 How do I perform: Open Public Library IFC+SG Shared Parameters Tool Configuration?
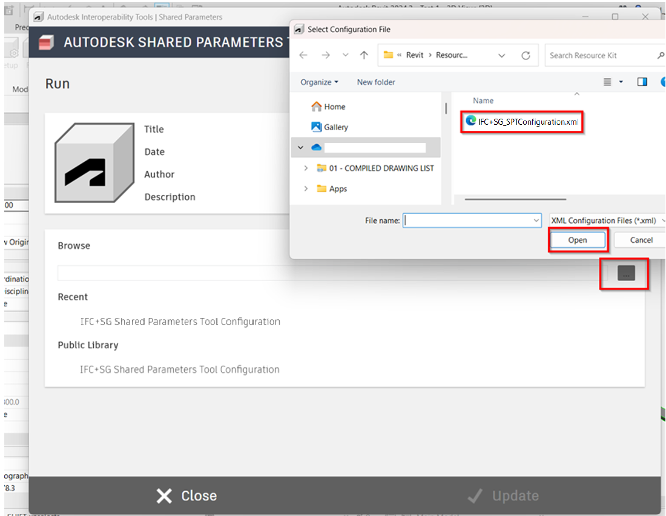[x=180, y=370]
